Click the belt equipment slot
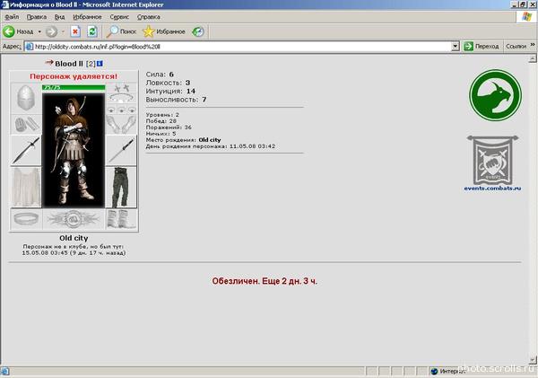This screenshot has height=378, width=538. 26,219
